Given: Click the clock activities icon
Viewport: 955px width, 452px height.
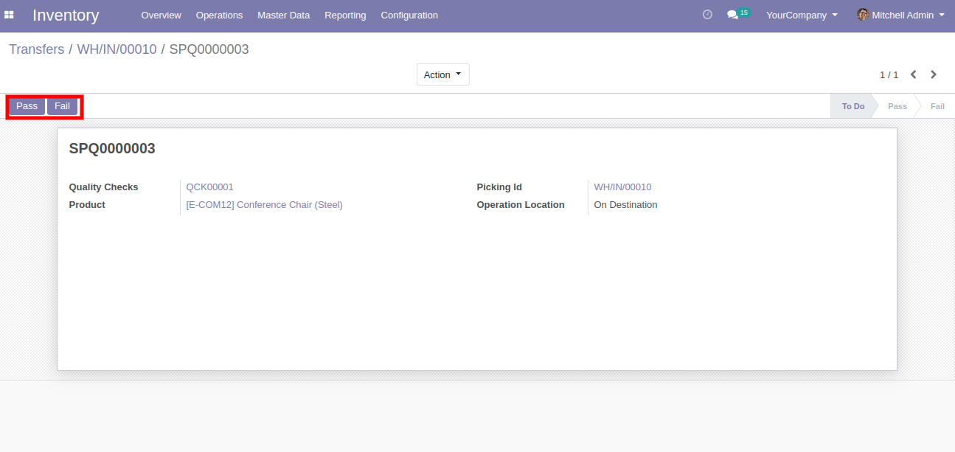Looking at the screenshot, I should 707,15.
